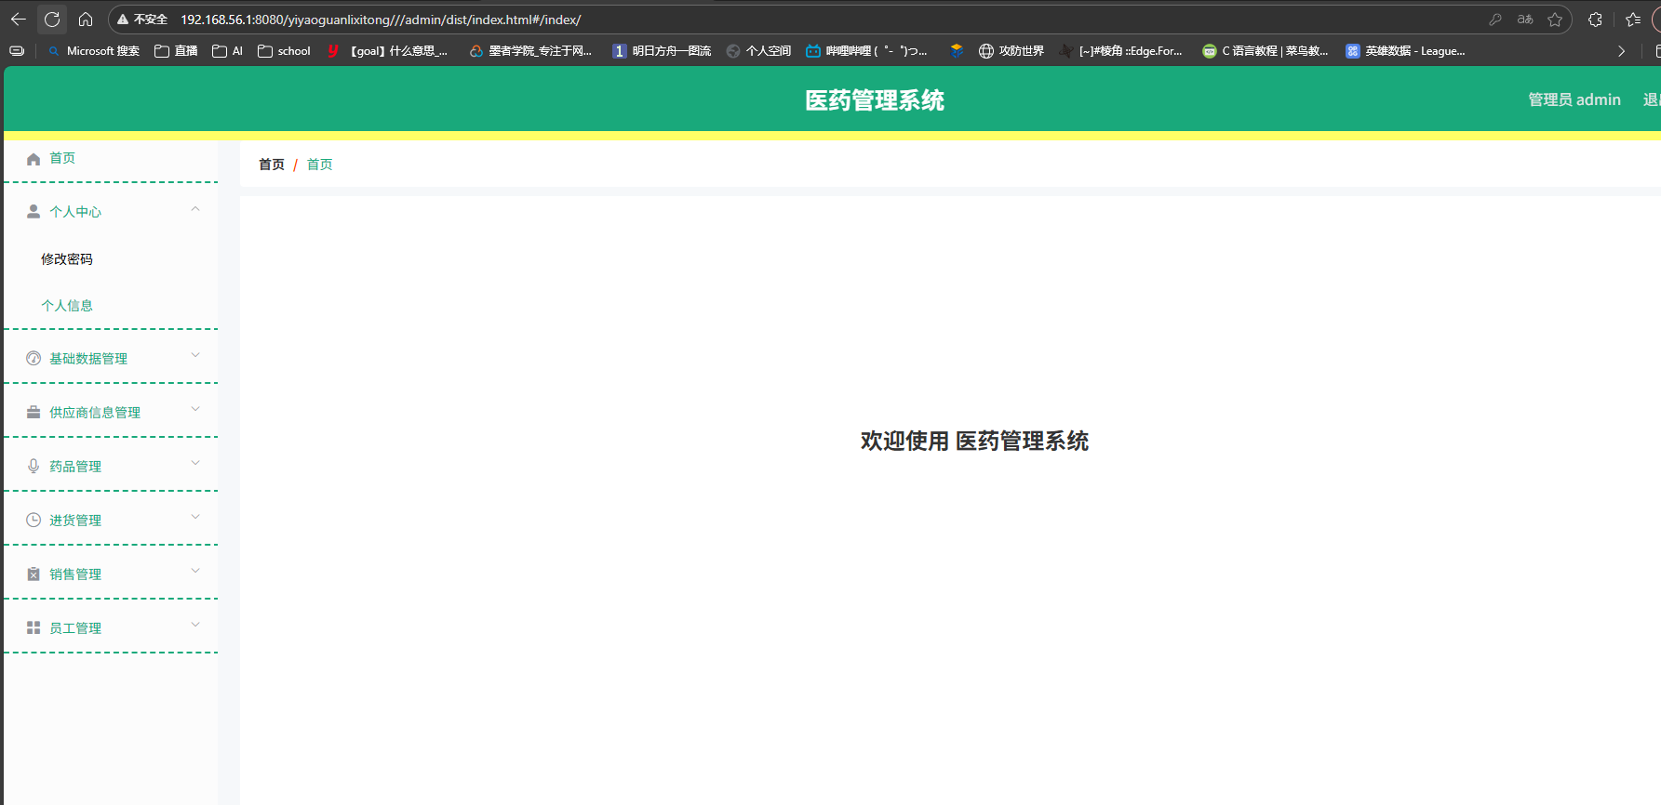Click the grid icon for 员工管理
The image size is (1661, 805).
point(33,628)
